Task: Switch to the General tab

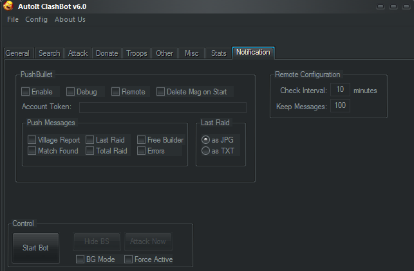Action: click(17, 53)
